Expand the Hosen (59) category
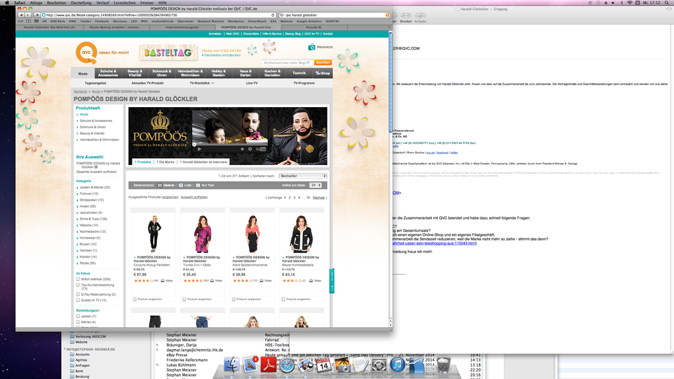The image size is (674, 379). tap(87, 207)
